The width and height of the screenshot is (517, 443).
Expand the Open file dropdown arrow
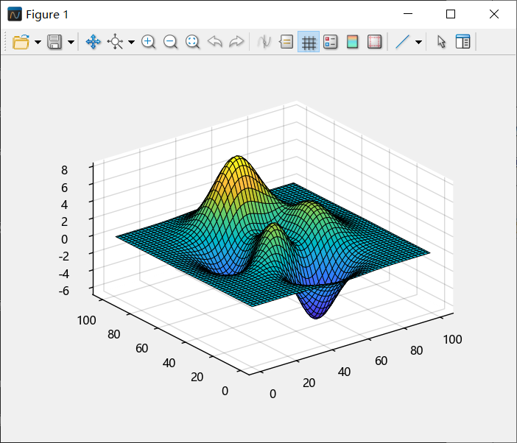[x=38, y=43]
